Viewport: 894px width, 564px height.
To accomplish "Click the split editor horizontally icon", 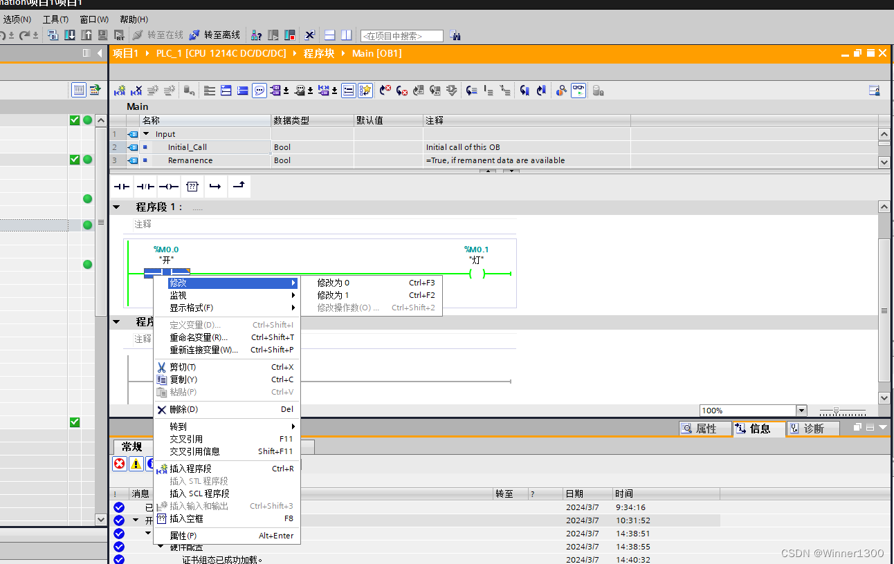I will 330,35.
